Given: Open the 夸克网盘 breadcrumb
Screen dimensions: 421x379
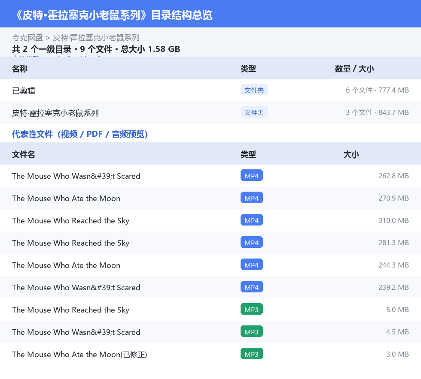Looking at the screenshot, I should 27,38.
